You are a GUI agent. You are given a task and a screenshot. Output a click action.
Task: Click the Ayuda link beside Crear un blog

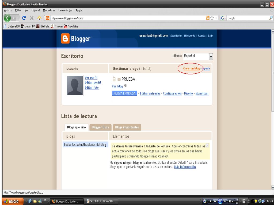click(206, 69)
